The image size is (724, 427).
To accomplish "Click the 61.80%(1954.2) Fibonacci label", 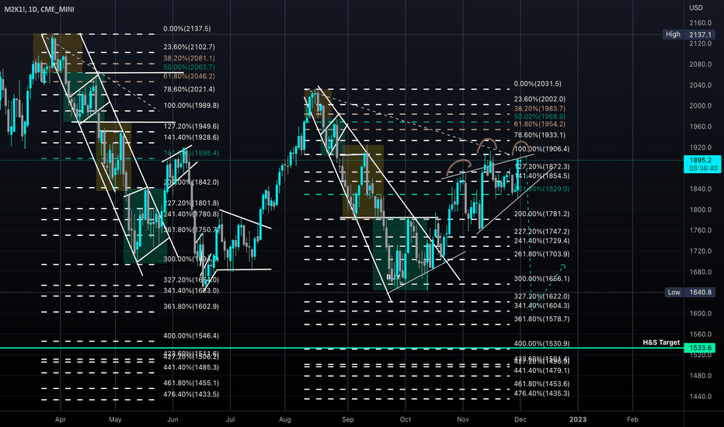I will [x=539, y=124].
